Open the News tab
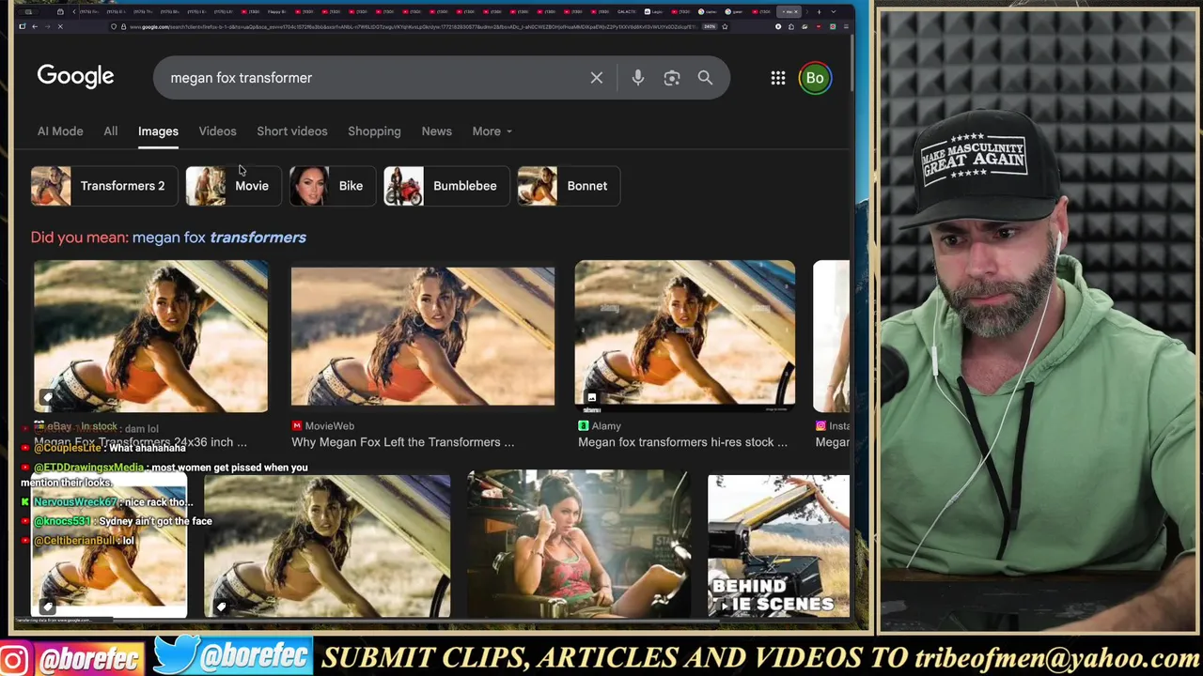 pyautogui.click(x=436, y=131)
